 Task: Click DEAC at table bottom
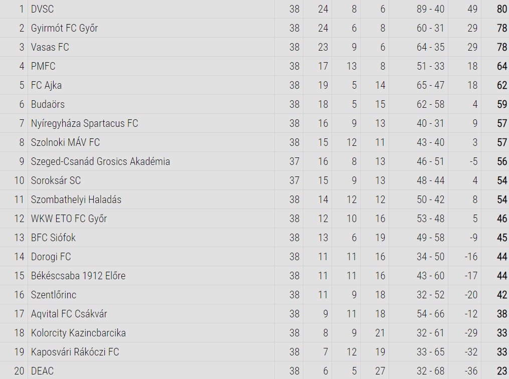pyautogui.click(x=42, y=371)
